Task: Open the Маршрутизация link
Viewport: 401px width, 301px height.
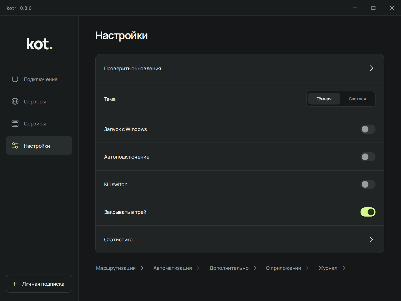Action: 116,268
